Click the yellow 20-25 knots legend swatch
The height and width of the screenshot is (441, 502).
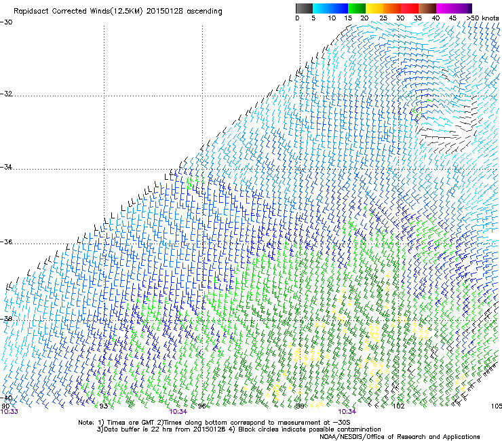click(374, 8)
